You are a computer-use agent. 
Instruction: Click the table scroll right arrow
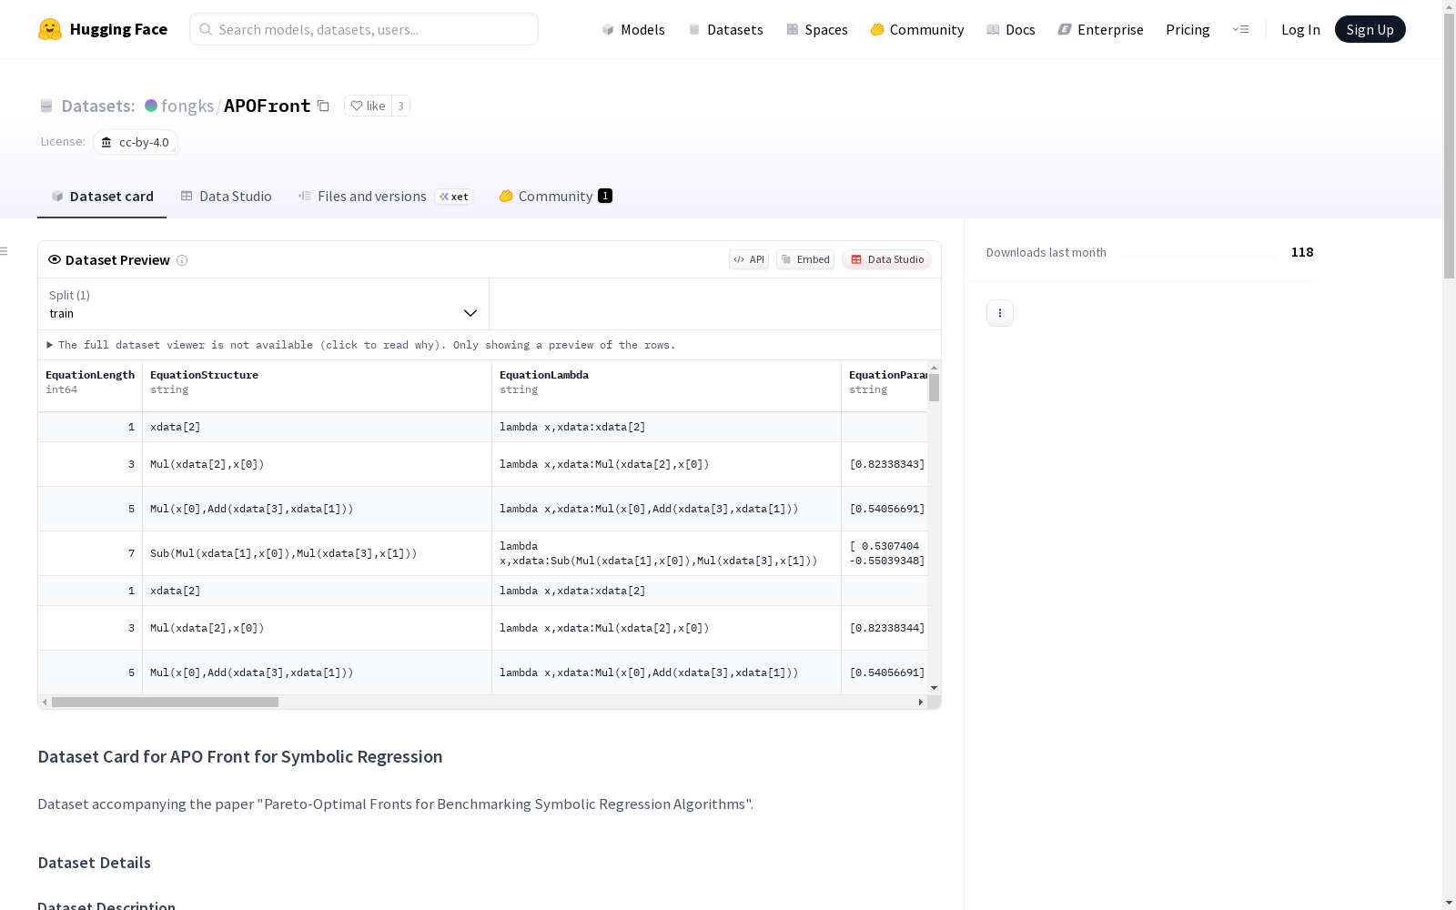tap(921, 703)
